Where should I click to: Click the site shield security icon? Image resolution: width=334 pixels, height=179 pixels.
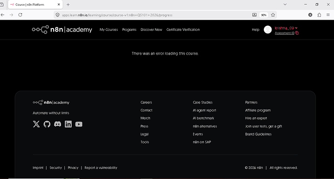tap(58, 15)
